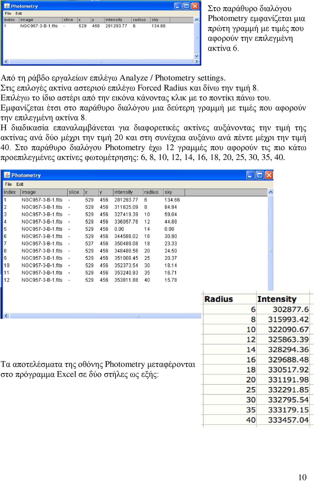Maximize the upper Photometry window
314x481 pixels.
186,6
